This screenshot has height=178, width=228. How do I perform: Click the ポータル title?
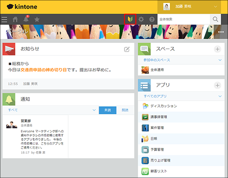tap(17, 31)
